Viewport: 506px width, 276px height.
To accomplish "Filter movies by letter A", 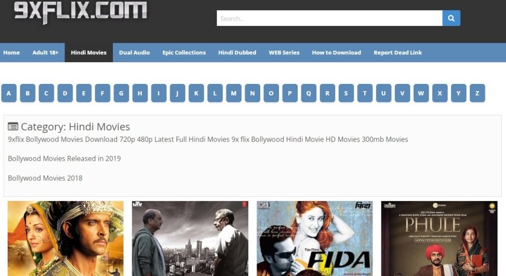I will point(9,93).
